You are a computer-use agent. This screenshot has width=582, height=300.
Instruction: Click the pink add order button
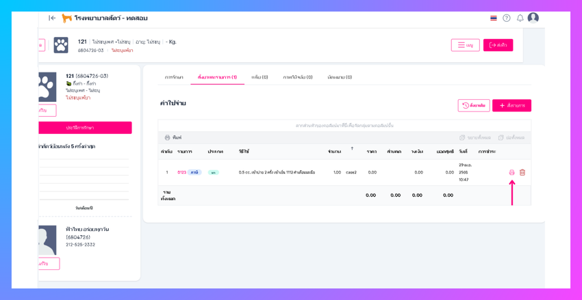(511, 105)
